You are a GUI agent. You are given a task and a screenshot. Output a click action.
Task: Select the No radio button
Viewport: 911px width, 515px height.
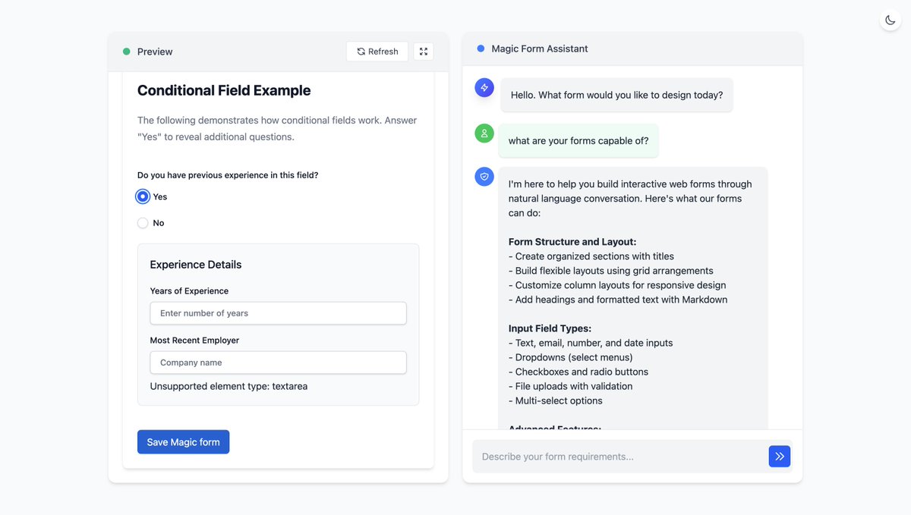click(143, 223)
